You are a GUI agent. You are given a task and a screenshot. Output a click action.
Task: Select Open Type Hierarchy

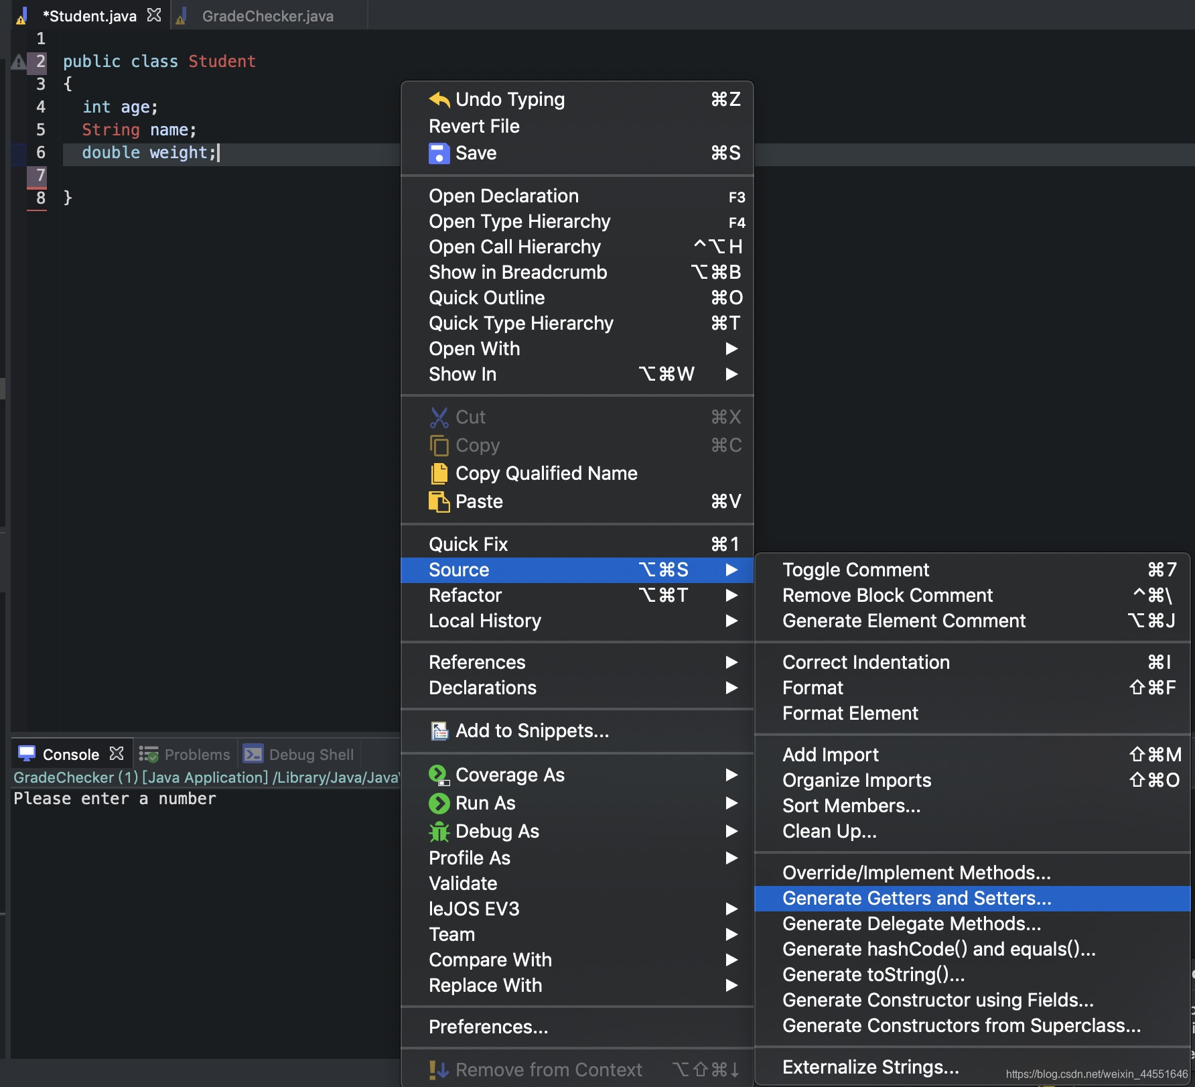[x=577, y=222]
